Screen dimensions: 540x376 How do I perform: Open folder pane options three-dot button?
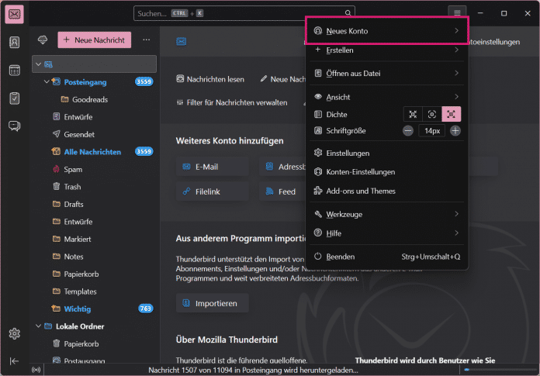click(x=146, y=40)
